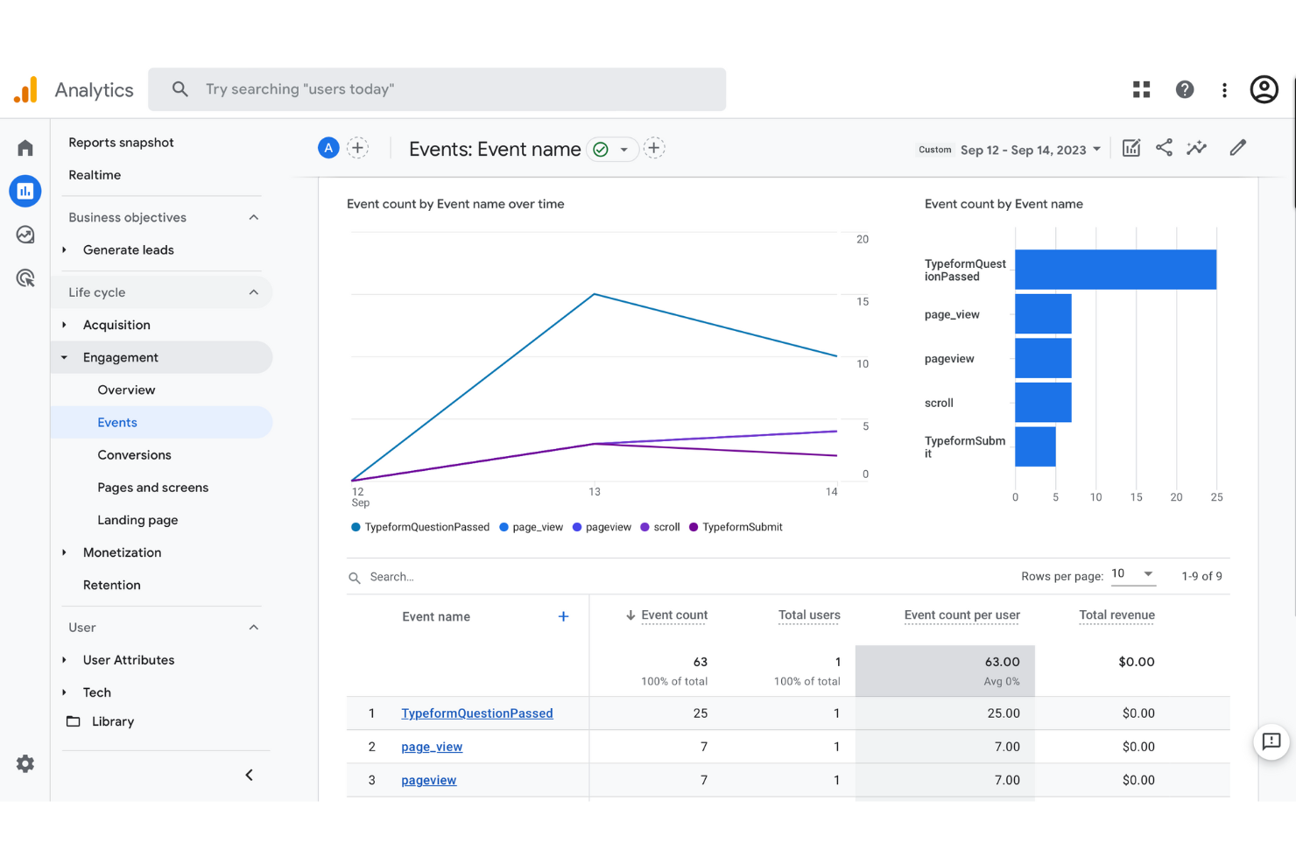Customize report with pencil icon
Image resolution: width=1296 pixels, height=864 pixels.
pos(1237,148)
